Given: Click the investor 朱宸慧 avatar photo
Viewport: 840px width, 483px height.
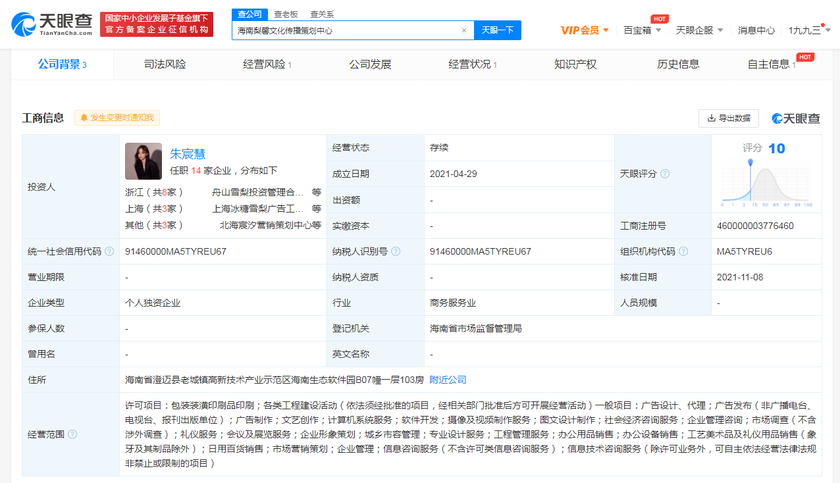Looking at the screenshot, I should pyautogui.click(x=144, y=161).
